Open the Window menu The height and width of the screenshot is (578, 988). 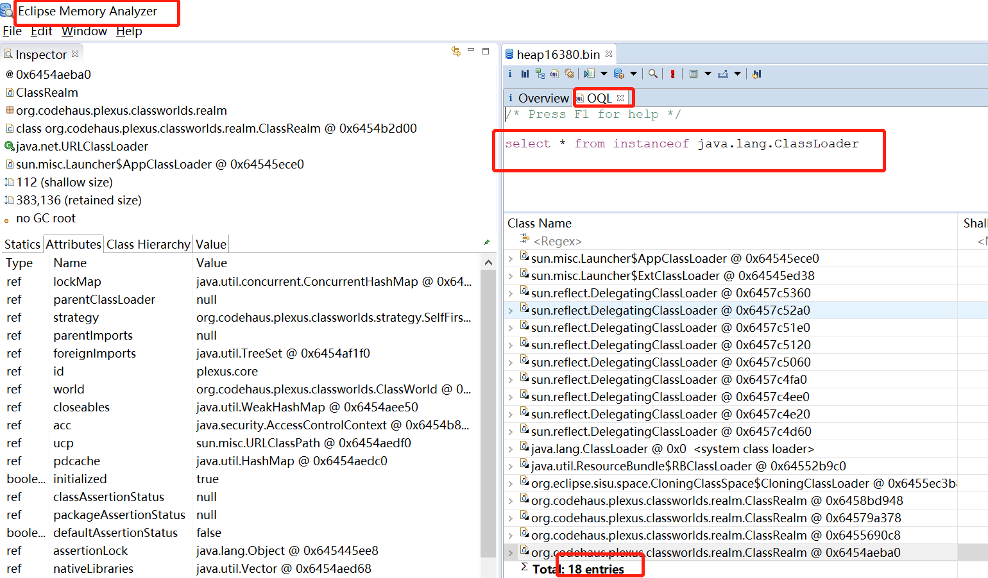pos(84,31)
